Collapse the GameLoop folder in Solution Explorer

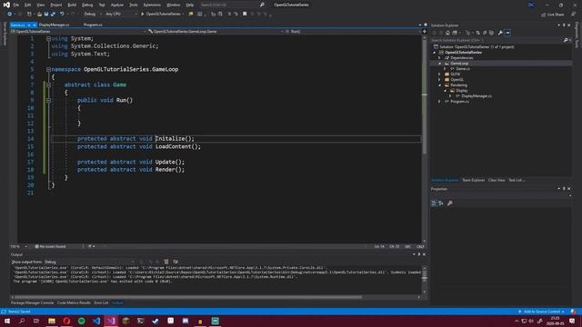click(439, 64)
